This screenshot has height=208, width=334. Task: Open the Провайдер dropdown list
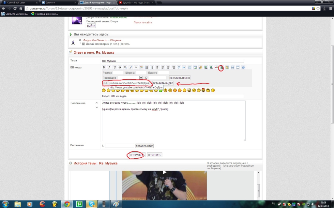(141, 78)
